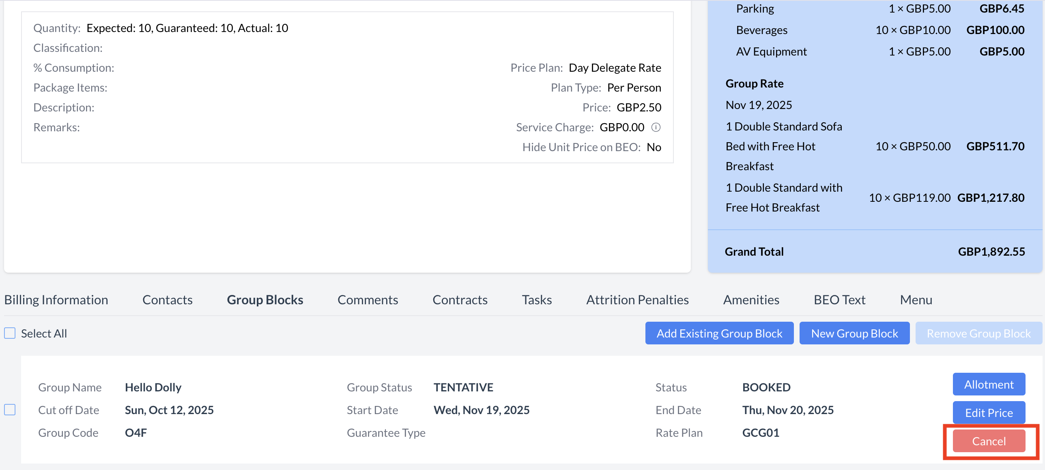Open Allotment for Hello Dolly

tap(989, 384)
